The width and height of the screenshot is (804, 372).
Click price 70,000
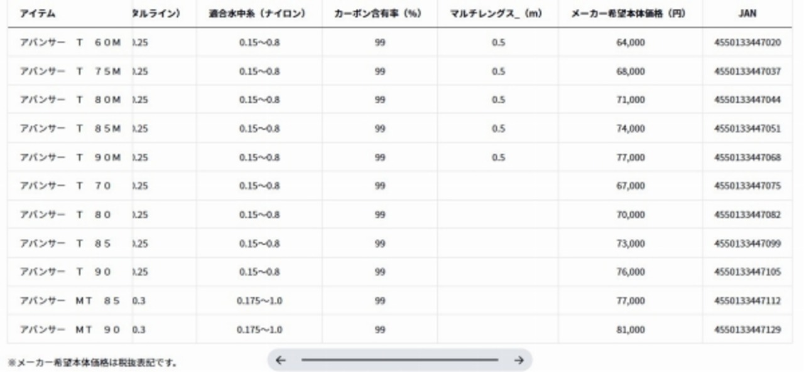pyautogui.click(x=630, y=215)
